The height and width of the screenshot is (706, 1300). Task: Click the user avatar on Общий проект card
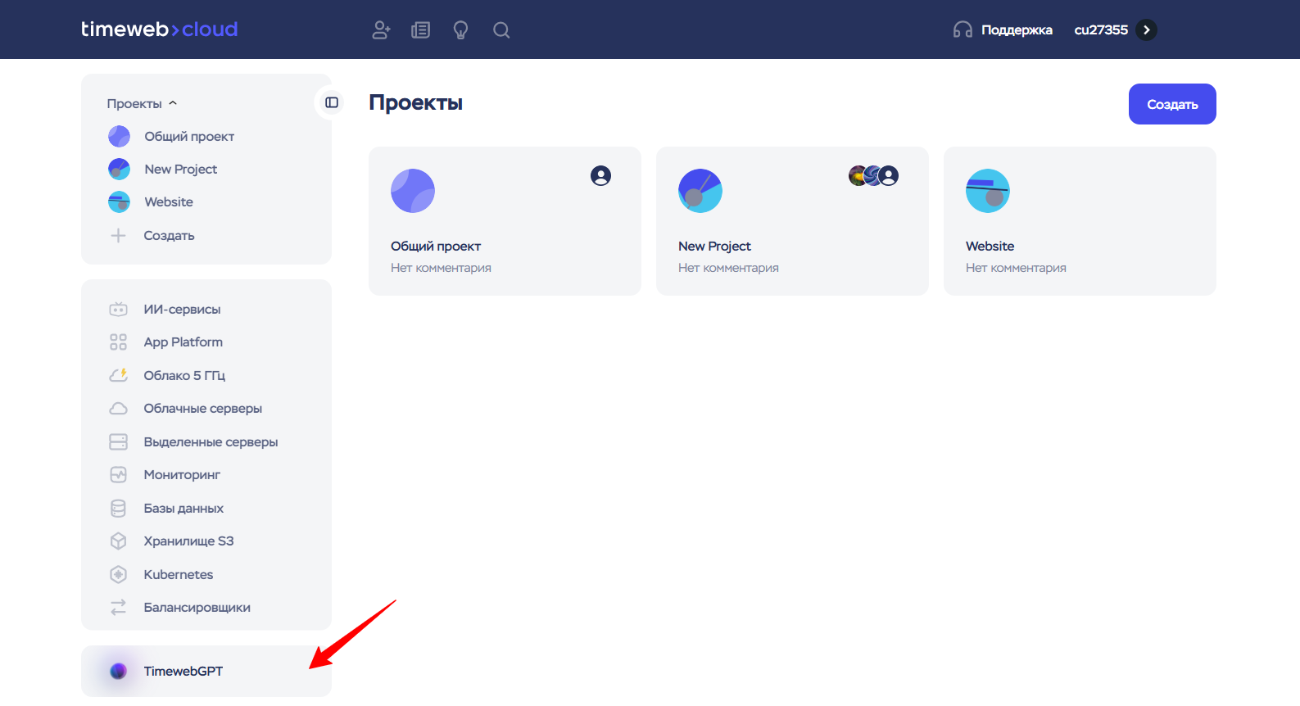[601, 175]
